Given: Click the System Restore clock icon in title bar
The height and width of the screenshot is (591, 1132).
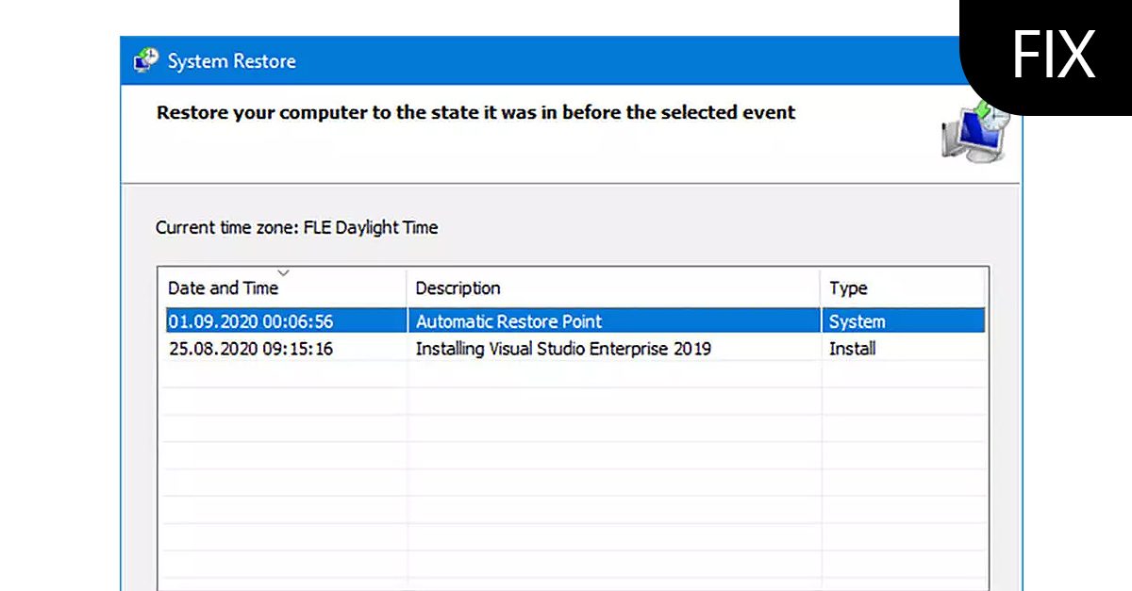Looking at the screenshot, I should 146,59.
